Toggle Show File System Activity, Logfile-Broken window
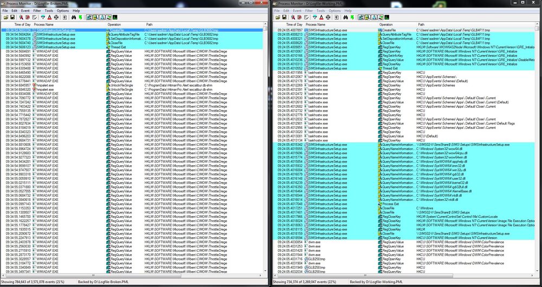The image size is (542, 287). click(x=95, y=17)
